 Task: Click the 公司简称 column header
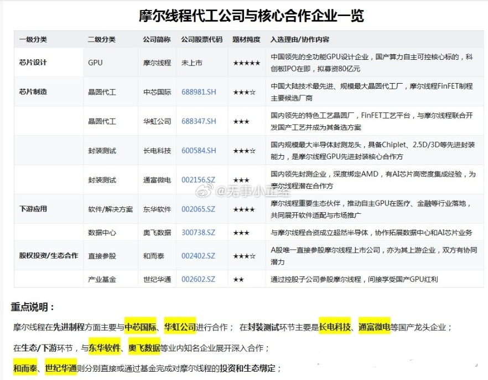[x=157, y=39]
